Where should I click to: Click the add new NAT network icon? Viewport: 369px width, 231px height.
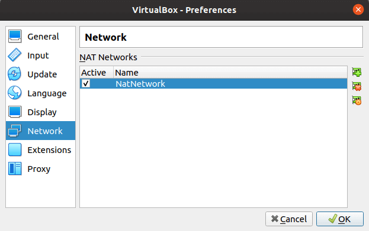click(x=357, y=72)
